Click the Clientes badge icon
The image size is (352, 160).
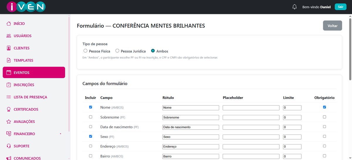(x=9, y=48)
